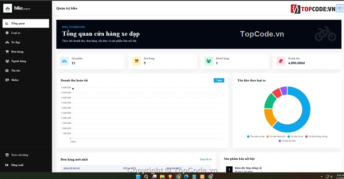Viewport: 344px width, 179px height.
Task: Click the bicycle icon in Sản phẩm card
Action: tap(64, 61)
